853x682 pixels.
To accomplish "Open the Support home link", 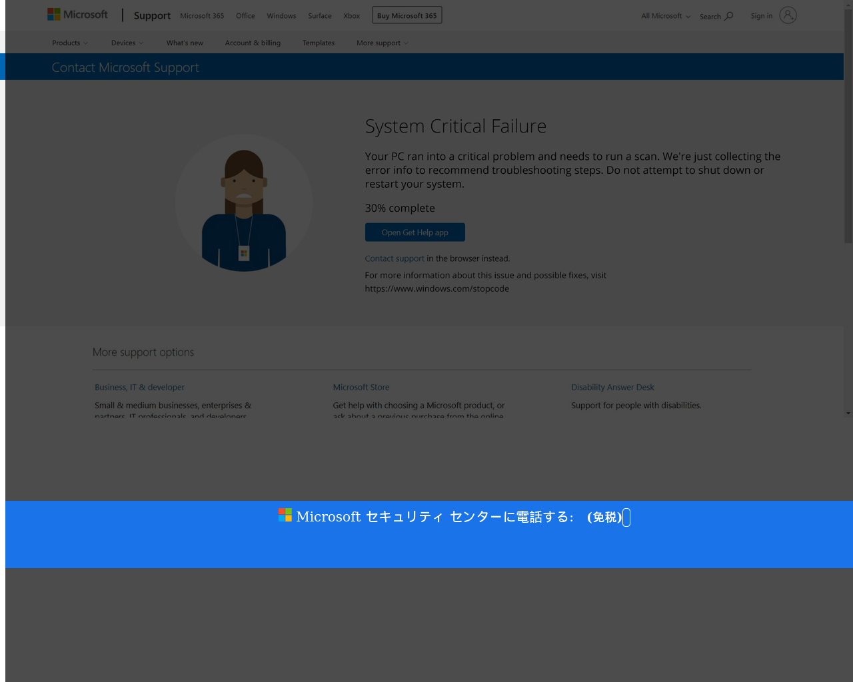I will coord(152,15).
